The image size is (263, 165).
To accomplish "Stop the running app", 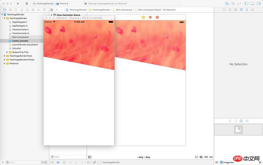I will [27, 4].
